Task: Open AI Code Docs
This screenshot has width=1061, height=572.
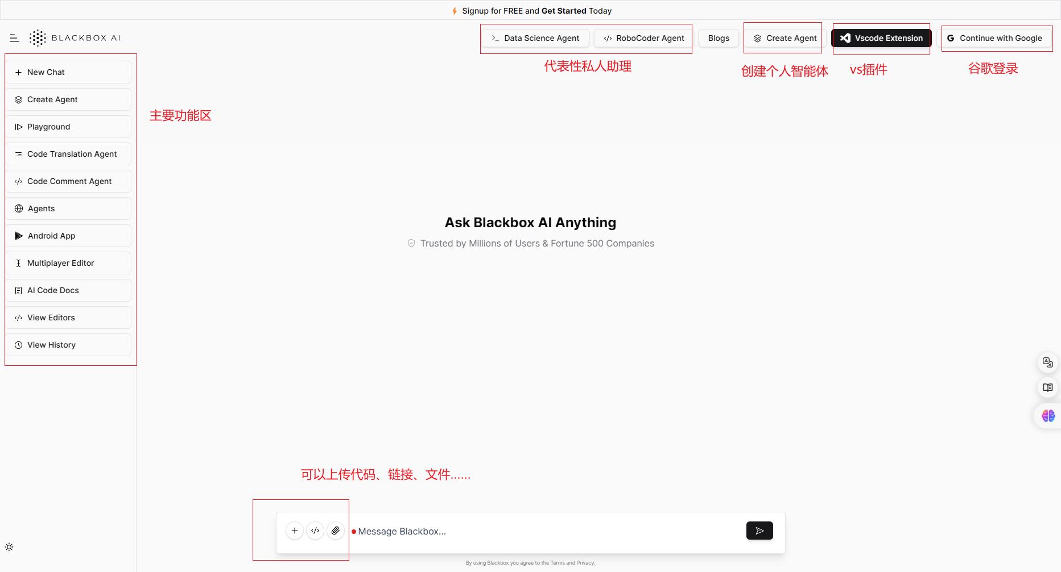Action: (x=69, y=290)
